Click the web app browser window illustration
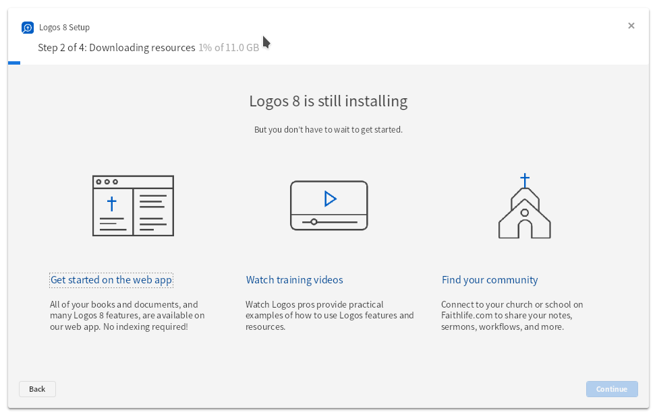Viewport: 657px width, 416px height. [x=134, y=206]
